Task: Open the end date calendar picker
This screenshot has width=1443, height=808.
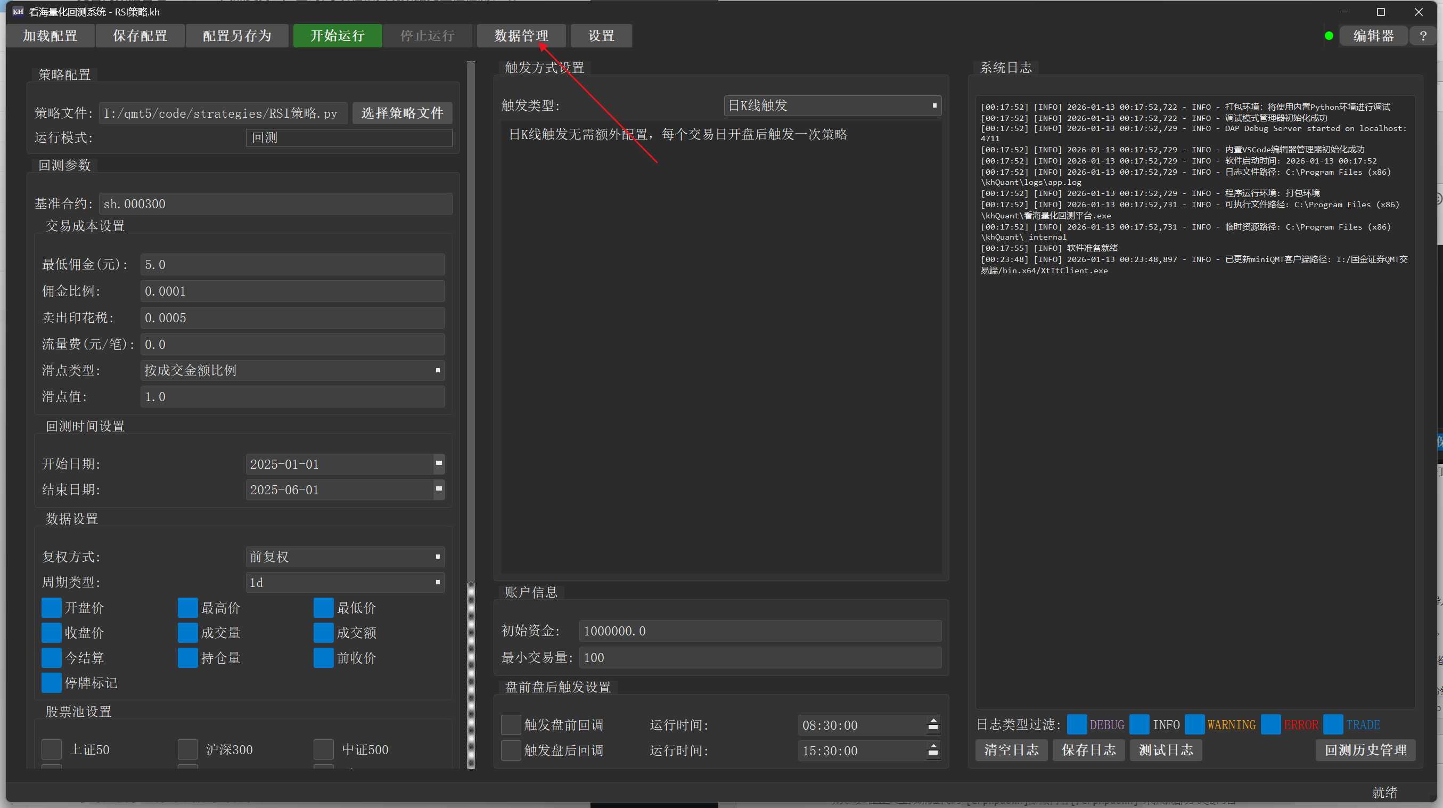Action: point(439,489)
